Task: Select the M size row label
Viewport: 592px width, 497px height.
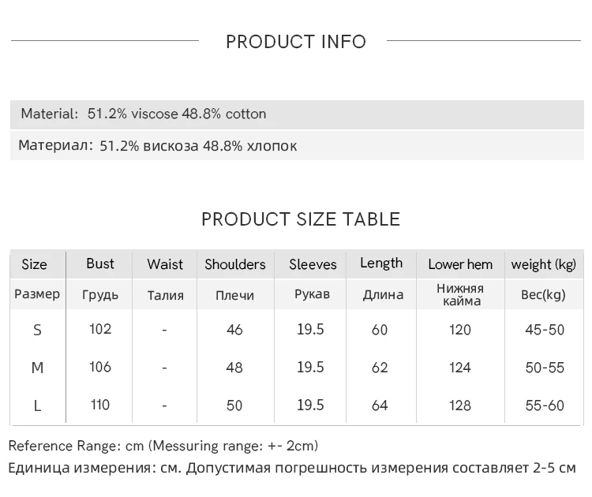Action: click(x=37, y=368)
